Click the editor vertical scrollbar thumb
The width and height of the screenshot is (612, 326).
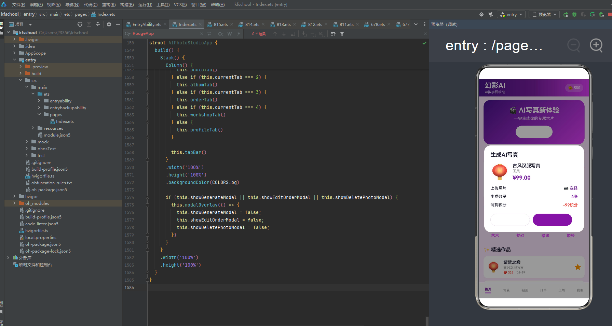tap(427, 321)
